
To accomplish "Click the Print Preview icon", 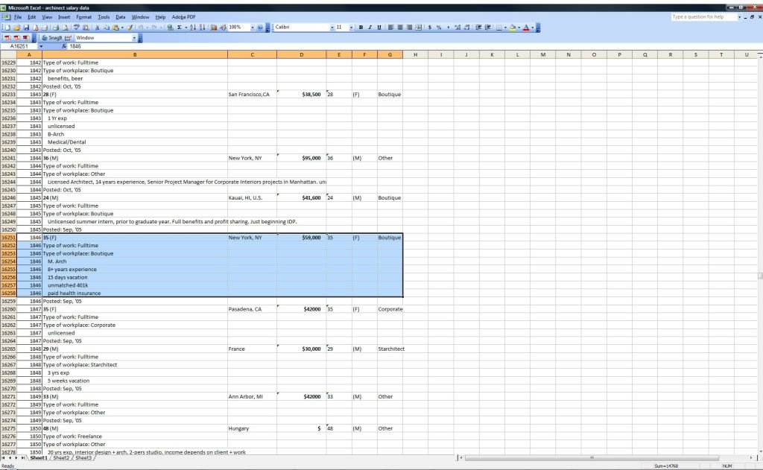I will 66,28.
